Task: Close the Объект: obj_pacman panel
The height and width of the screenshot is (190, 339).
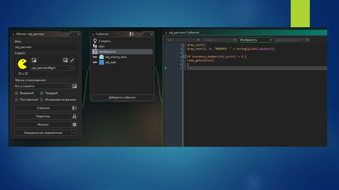Action: click(x=78, y=34)
